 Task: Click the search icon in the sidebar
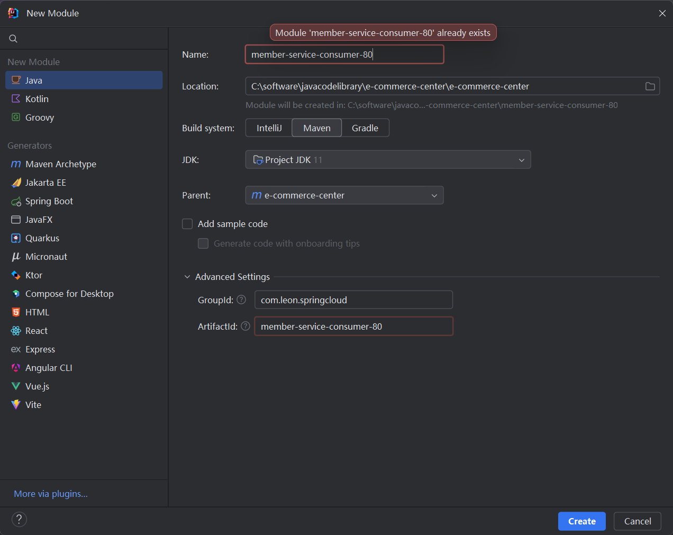click(13, 39)
